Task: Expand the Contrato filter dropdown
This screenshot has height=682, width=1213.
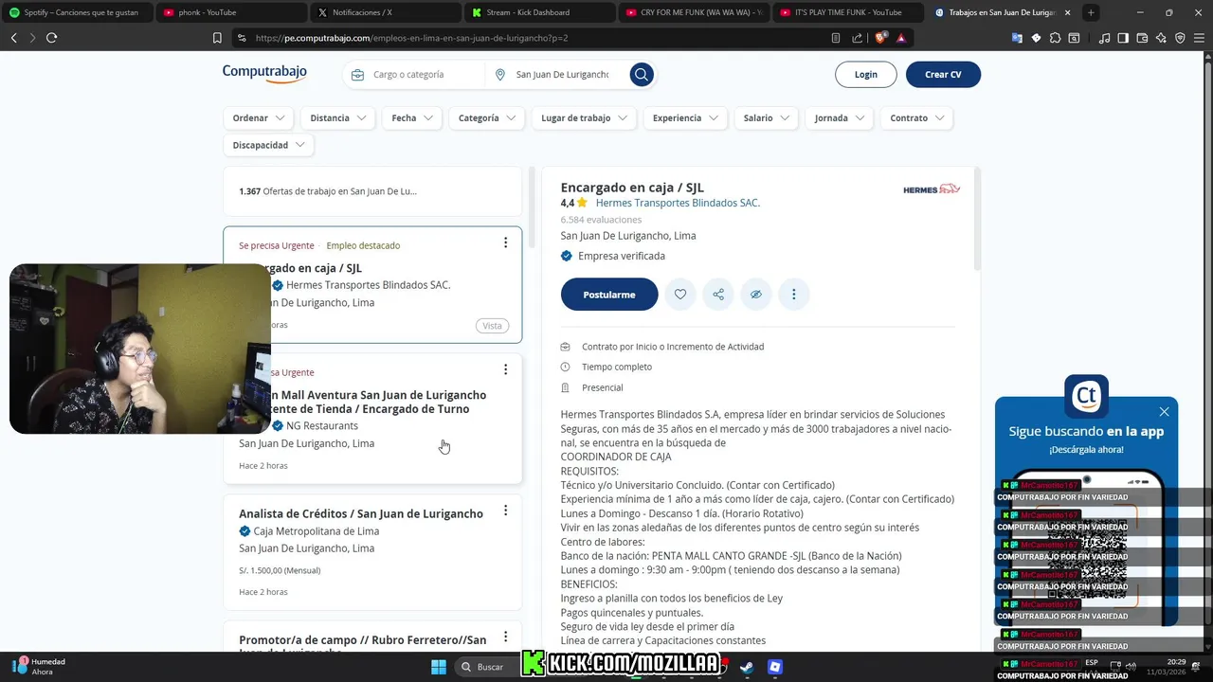Action: (x=917, y=118)
